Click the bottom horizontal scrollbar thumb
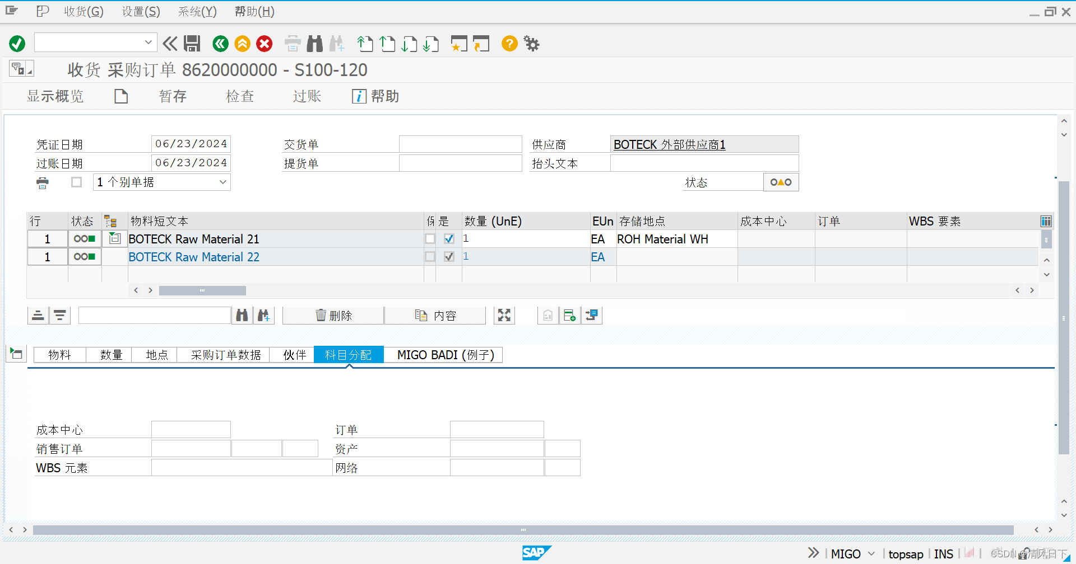Viewport: 1076px width, 564px height. click(x=523, y=529)
